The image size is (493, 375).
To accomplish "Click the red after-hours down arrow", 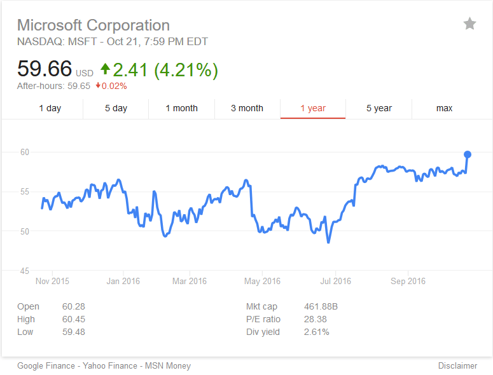I will point(98,85).
